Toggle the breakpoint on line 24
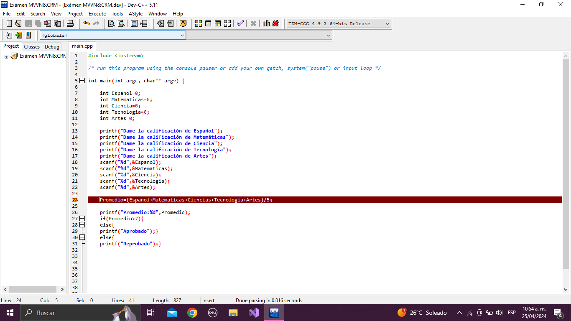The width and height of the screenshot is (571, 321). tap(75, 200)
